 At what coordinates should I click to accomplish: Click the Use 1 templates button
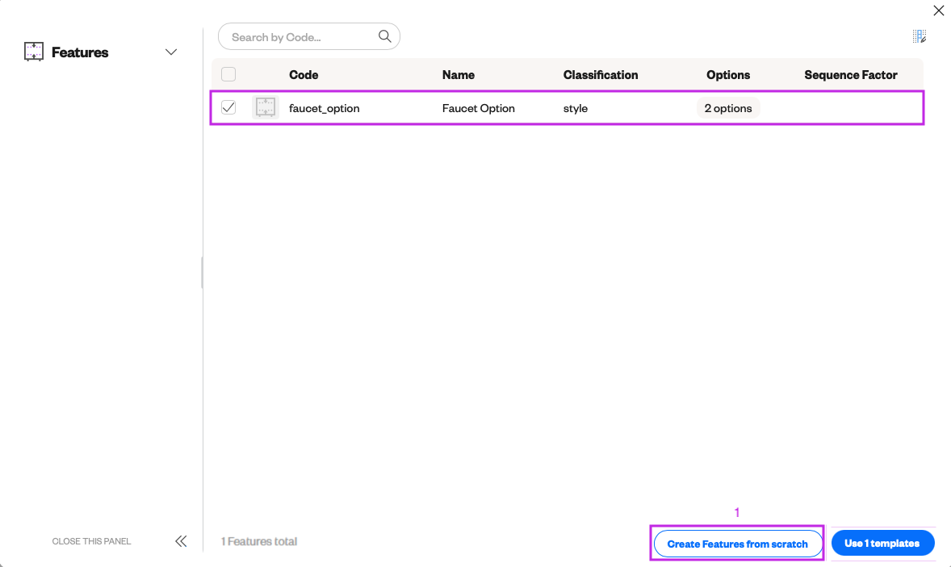point(882,543)
